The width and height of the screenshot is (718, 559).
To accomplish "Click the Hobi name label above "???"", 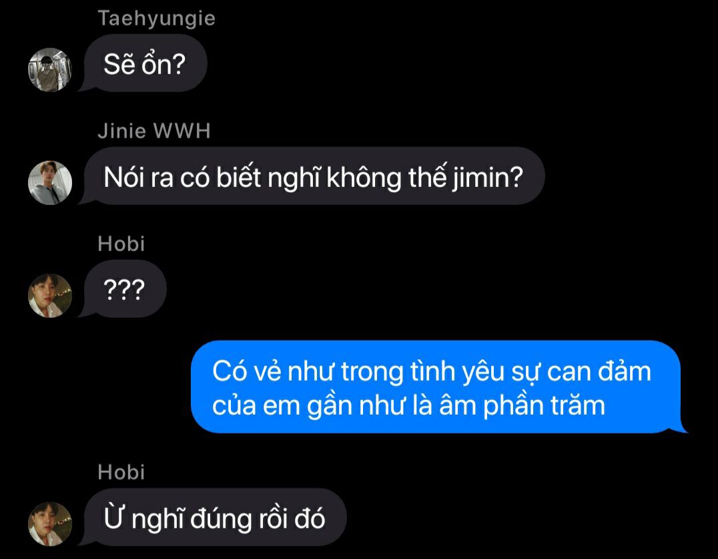I will [x=121, y=244].
